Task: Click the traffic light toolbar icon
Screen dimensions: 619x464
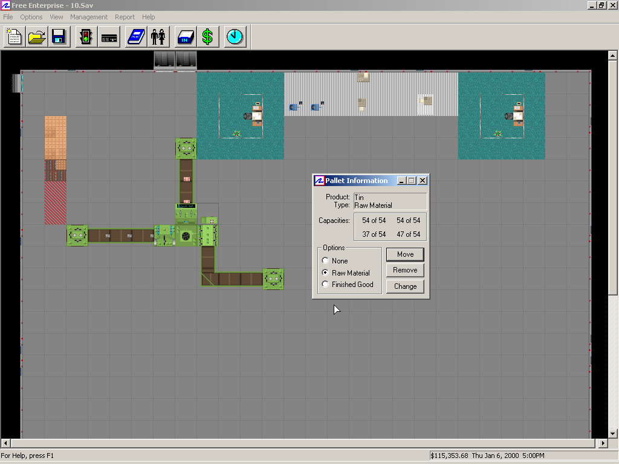Action: tap(86, 37)
